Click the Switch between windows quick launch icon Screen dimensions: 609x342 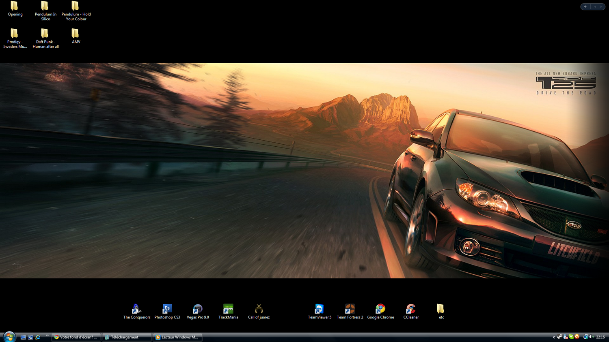tap(30, 337)
